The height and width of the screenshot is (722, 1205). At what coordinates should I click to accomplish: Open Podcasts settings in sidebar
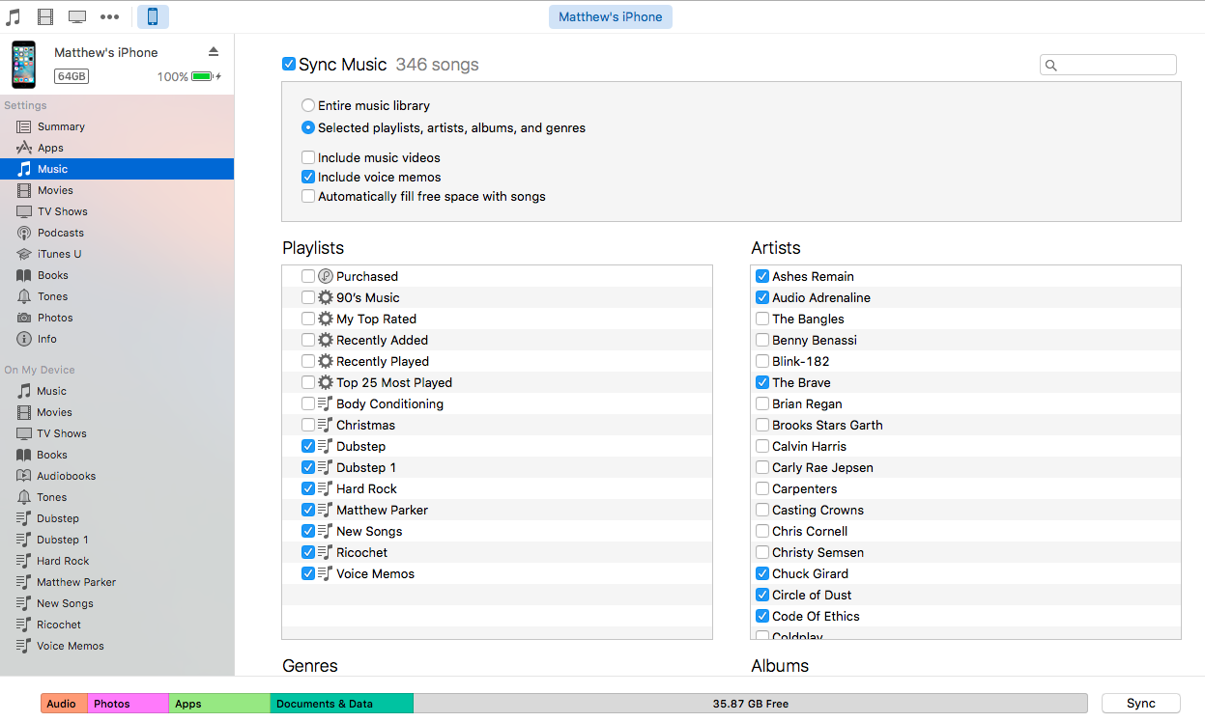pyautogui.click(x=117, y=233)
